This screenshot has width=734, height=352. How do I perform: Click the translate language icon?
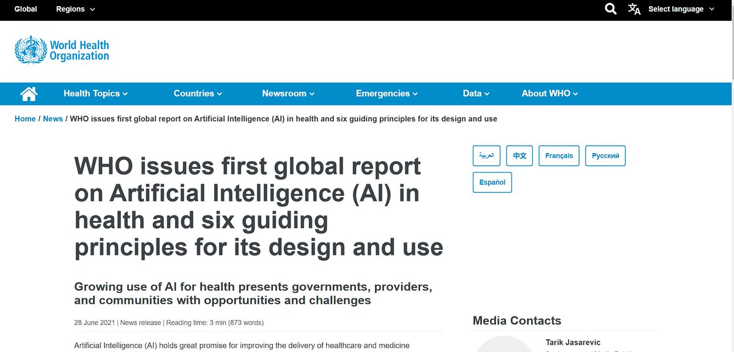pyautogui.click(x=634, y=9)
